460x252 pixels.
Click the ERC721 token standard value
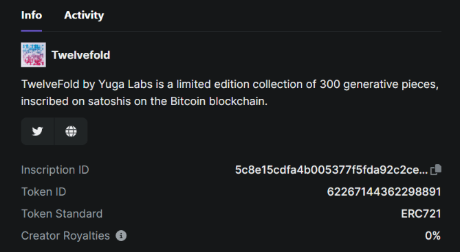[421, 214]
